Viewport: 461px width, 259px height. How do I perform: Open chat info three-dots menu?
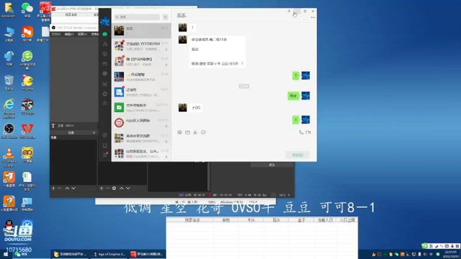click(x=313, y=17)
